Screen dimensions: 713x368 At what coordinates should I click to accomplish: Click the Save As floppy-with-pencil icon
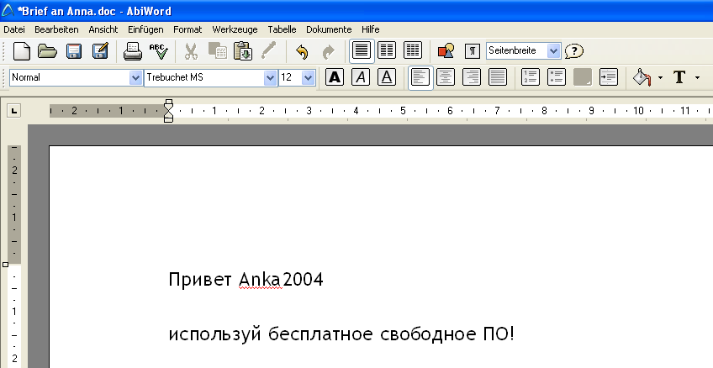(x=101, y=51)
